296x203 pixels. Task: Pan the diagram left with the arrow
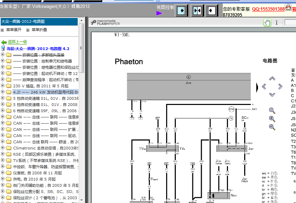264,87
